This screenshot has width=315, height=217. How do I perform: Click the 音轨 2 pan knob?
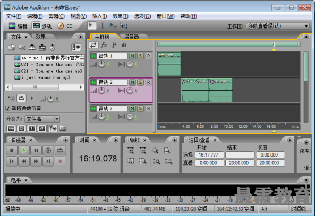pyautogui.click(x=130, y=90)
